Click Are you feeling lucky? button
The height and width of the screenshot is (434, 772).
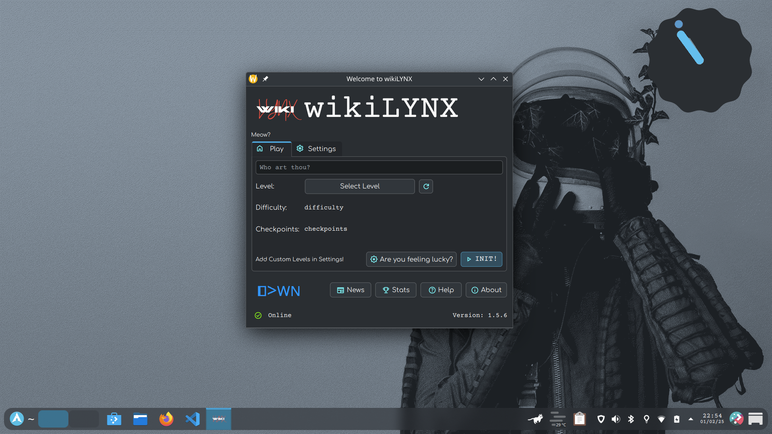(411, 259)
